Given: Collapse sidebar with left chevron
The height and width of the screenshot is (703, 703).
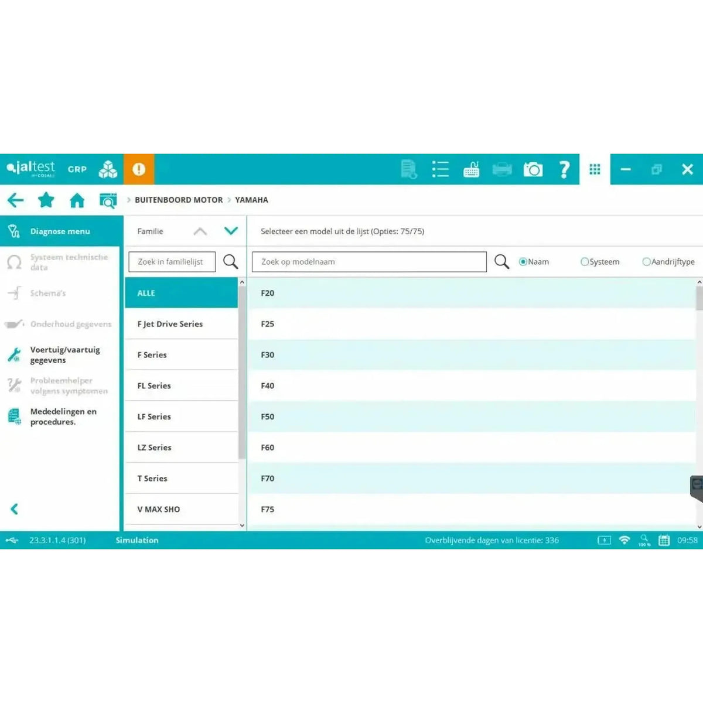Looking at the screenshot, I should click(15, 509).
